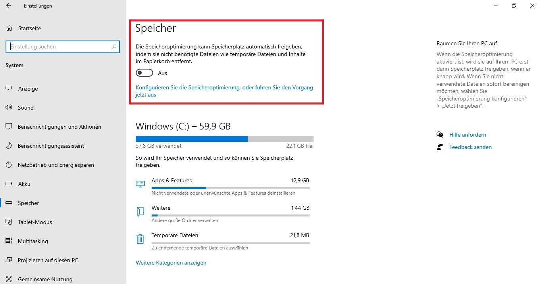Click the Apps & Features keyboard icon

[x=140, y=184]
